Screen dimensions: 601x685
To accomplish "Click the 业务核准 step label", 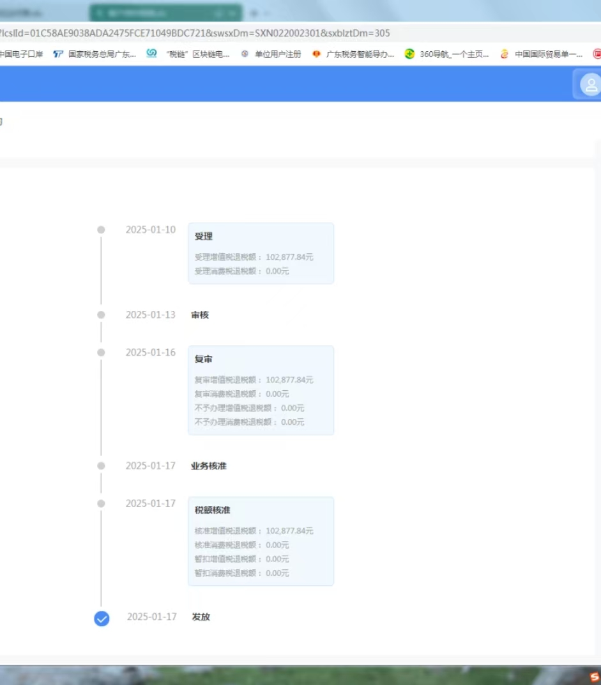I will [x=208, y=466].
